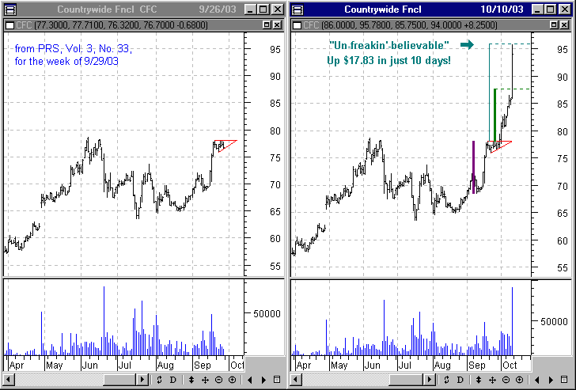Go to next with right triangle in left chart toolbar
Image resolution: width=576 pixels, height=390 pixels.
point(263,380)
